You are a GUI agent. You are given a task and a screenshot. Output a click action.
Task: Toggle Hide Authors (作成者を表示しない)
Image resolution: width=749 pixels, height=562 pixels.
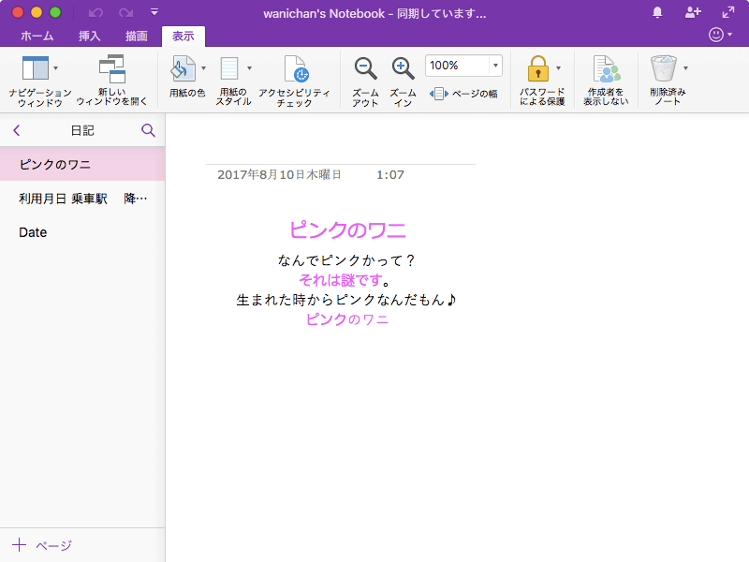coord(606,69)
